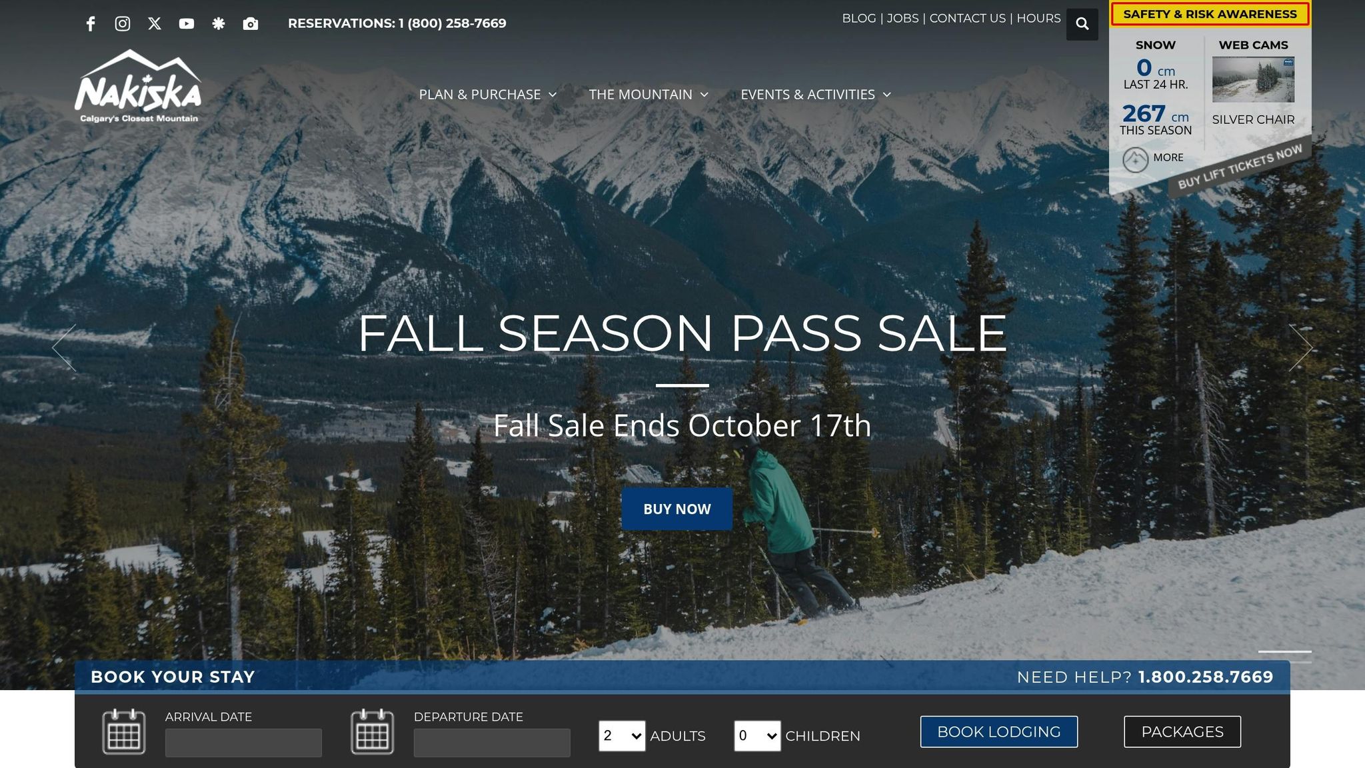This screenshot has width=1365, height=768.
Task: Click the Book Lodging button
Action: [999, 732]
